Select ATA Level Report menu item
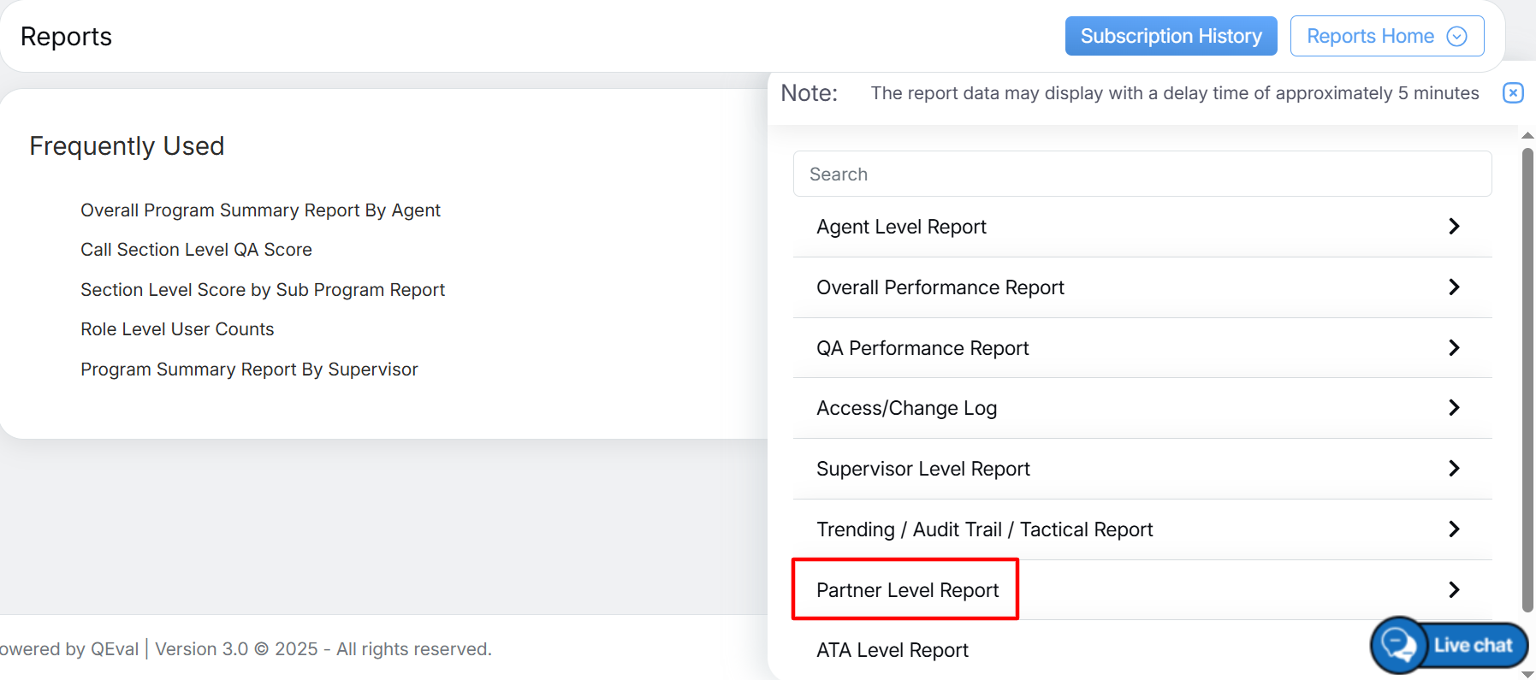The image size is (1536, 680). pos(892,651)
